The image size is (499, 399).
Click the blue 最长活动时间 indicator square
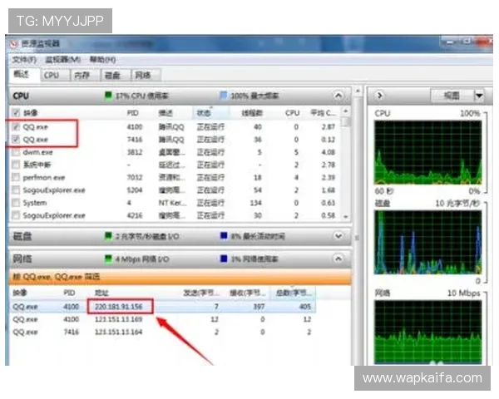pos(224,236)
